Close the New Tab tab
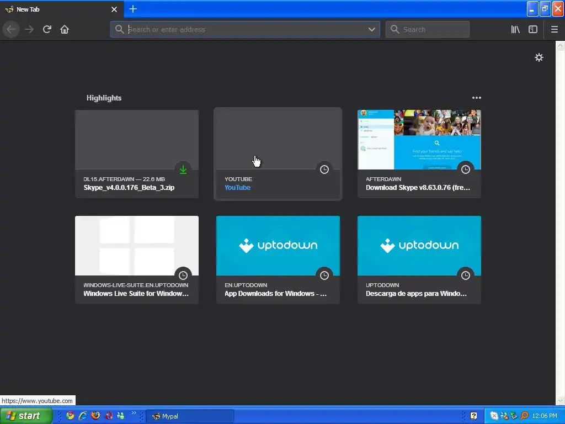565x424 pixels. [114, 9]
